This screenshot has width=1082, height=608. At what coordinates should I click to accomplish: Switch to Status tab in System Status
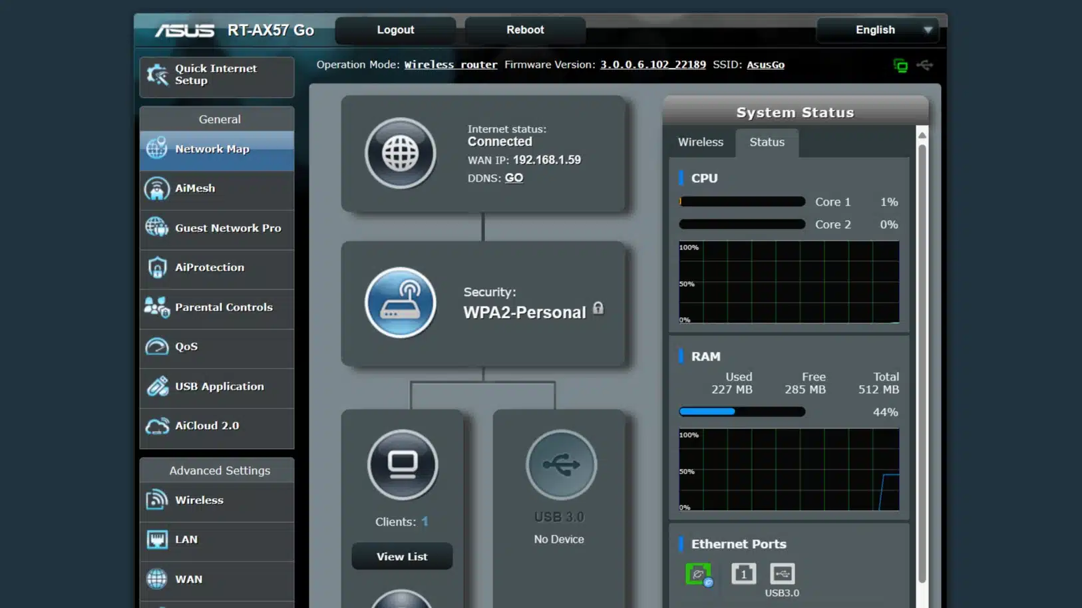coord(767,142)
